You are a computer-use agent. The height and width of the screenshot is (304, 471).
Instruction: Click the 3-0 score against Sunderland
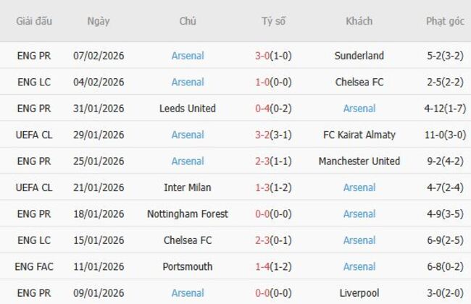[x=264, y=56]
